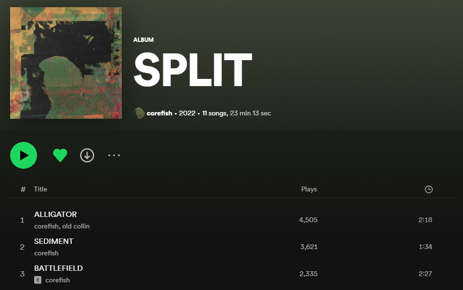The height and width of the screenshot is (290, 463).
Task: Open old collin artist link
Action: [76, 226]
